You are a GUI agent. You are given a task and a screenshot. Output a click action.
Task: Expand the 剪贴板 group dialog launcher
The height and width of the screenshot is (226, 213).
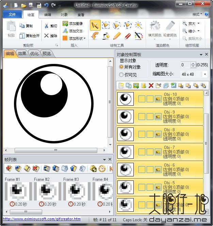click(56, 45)
